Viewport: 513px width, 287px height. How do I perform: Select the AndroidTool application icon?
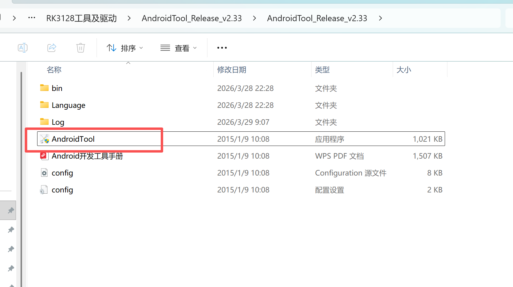[44, 139]
